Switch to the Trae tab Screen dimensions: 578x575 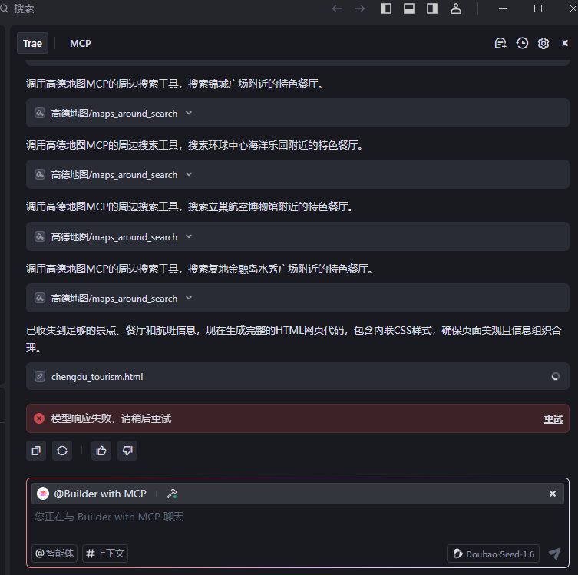click(x=32, y=44)
